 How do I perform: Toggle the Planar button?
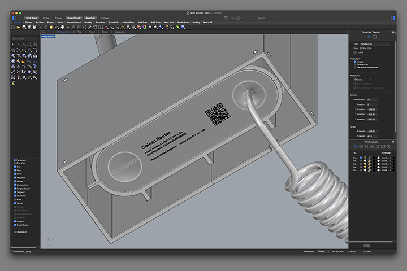tap(58, 18)
